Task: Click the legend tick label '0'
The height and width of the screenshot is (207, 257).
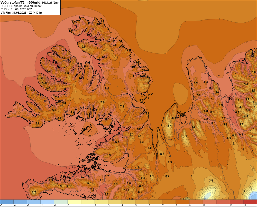Action: (68, 205)
